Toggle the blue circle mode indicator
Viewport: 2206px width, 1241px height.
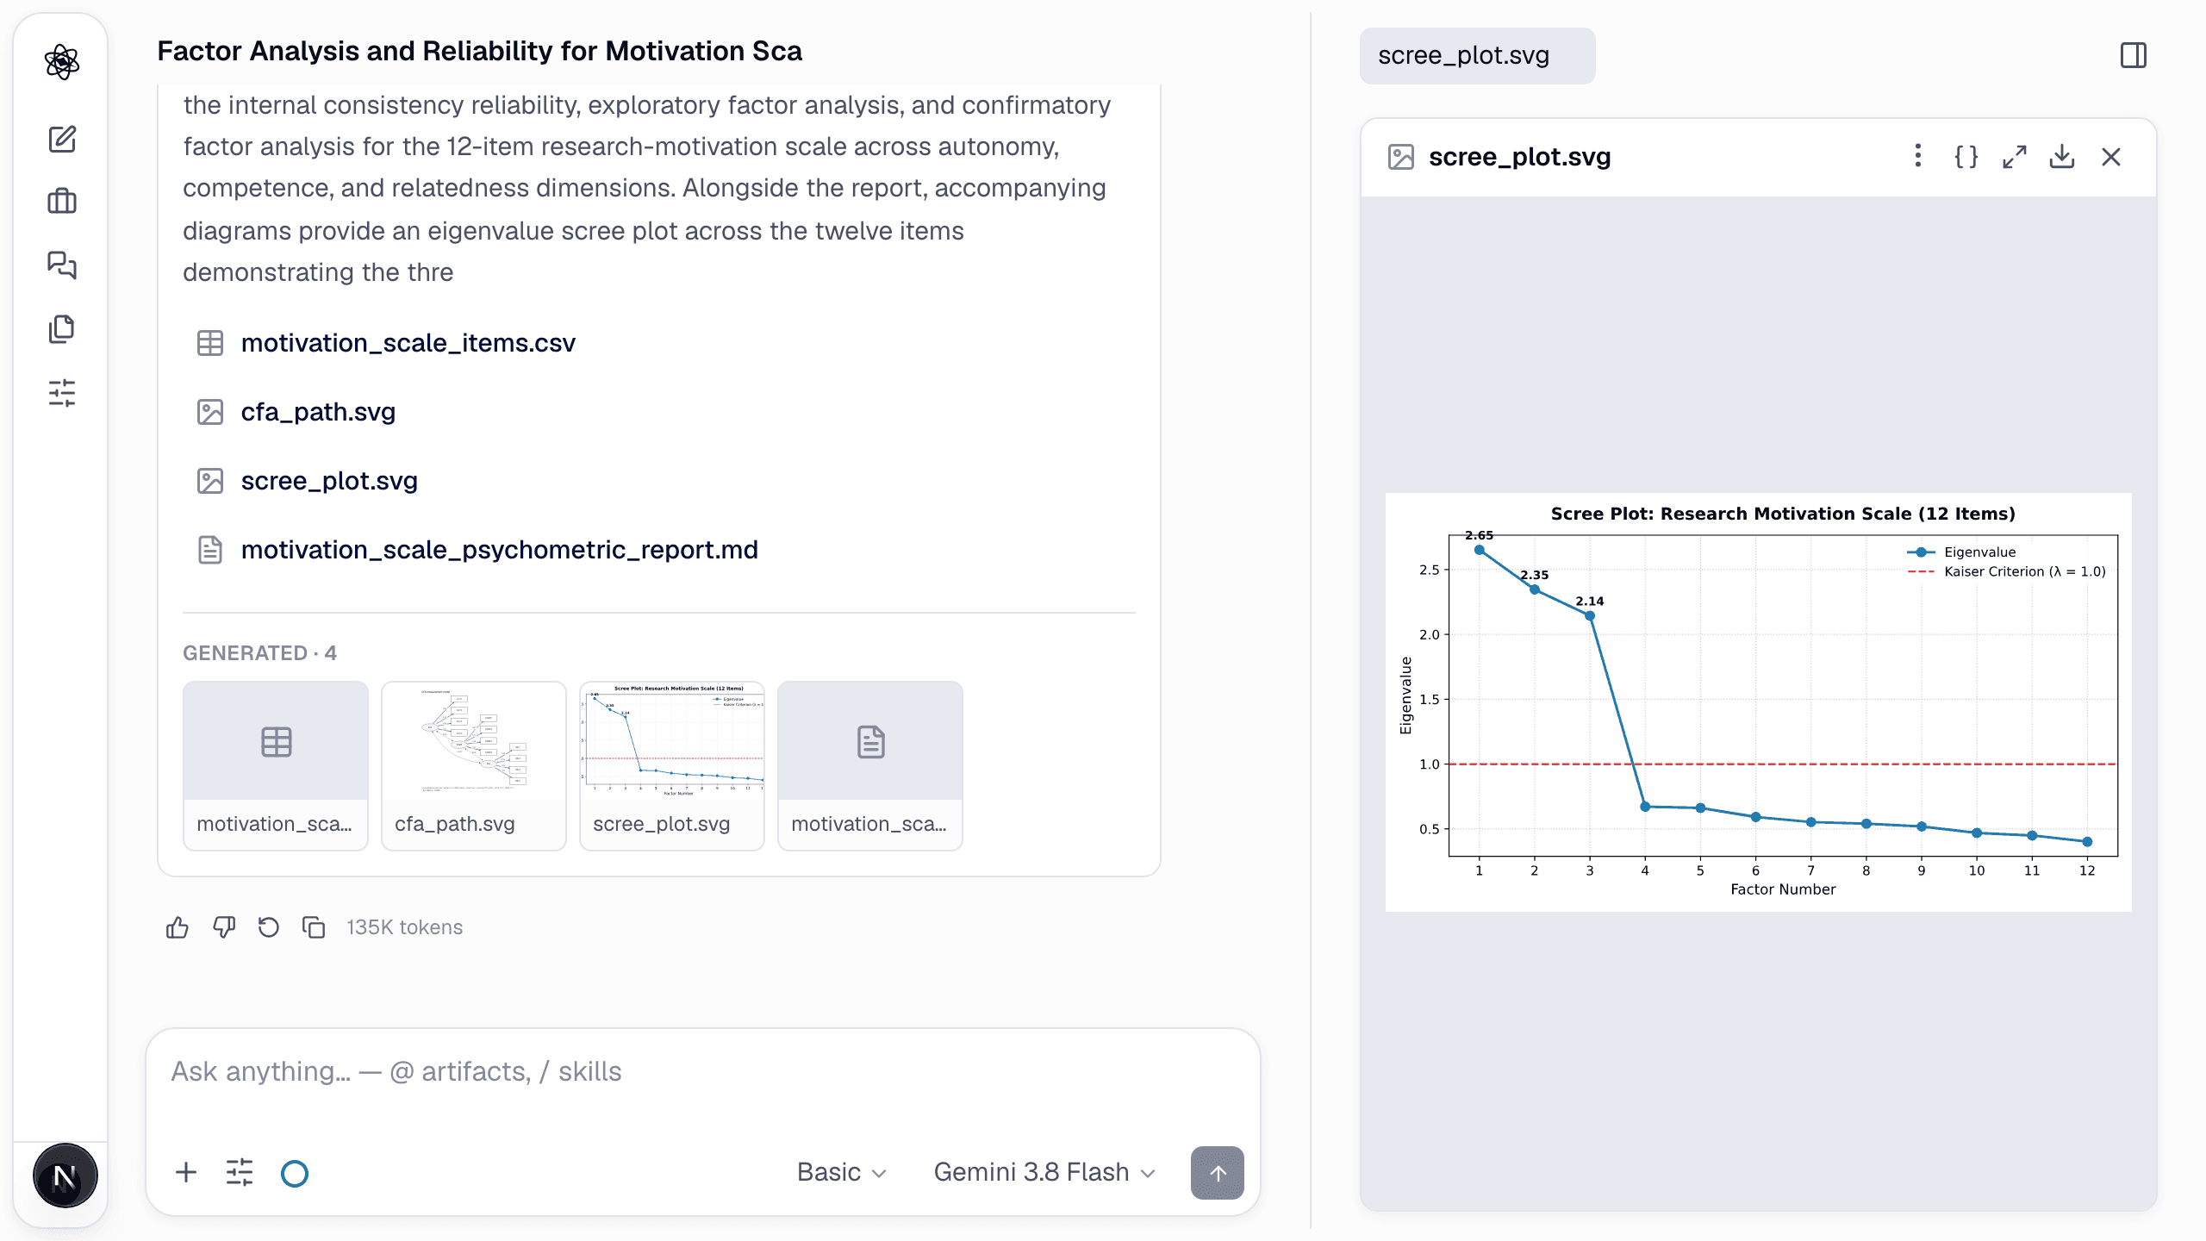[x=295, y=1173]
